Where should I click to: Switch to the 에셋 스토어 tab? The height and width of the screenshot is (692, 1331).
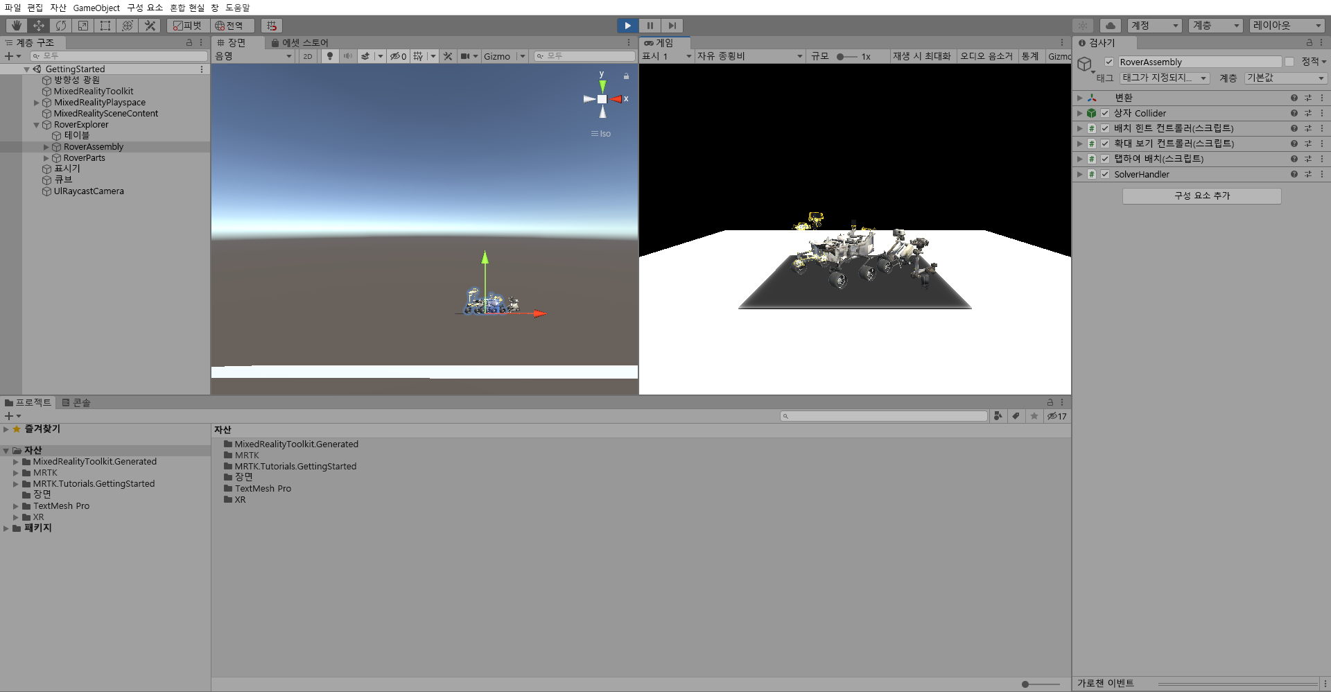299,43
